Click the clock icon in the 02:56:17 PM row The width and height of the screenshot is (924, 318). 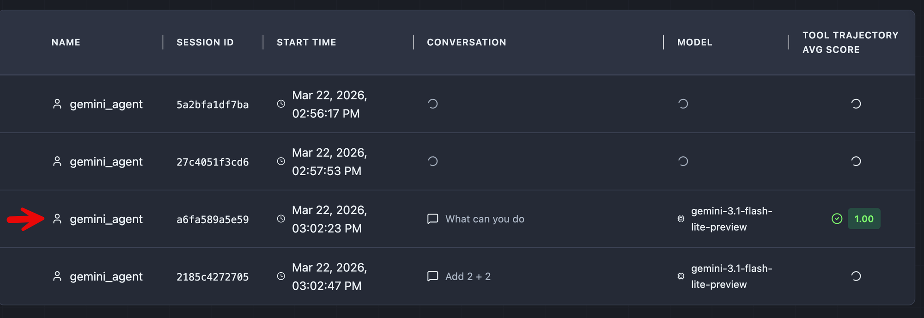tap(281, 104)
